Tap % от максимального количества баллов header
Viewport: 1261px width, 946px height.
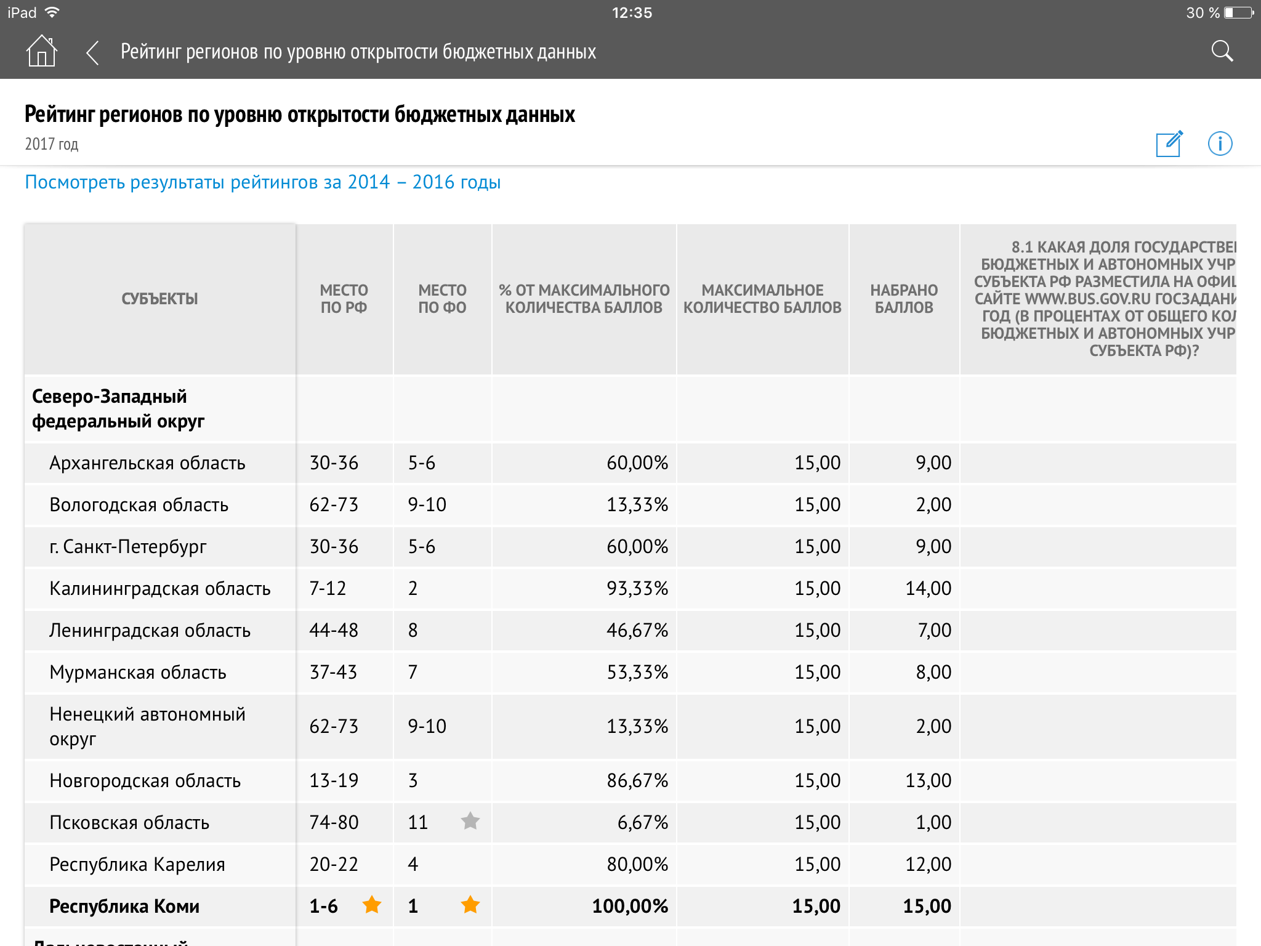coord(584,299)
